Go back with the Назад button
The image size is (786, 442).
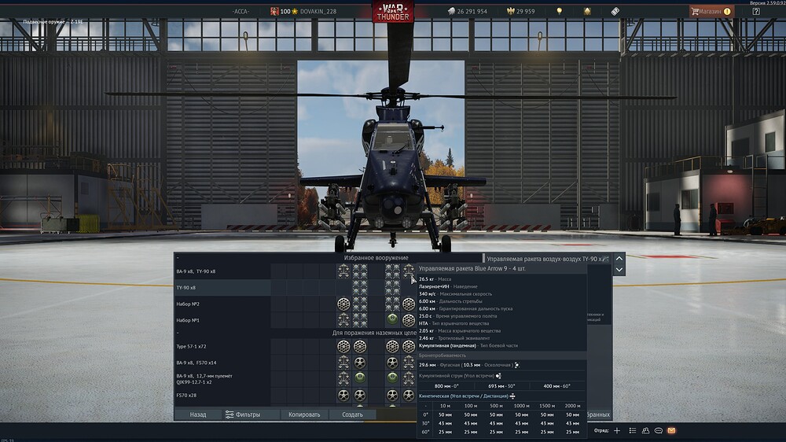click(x=198, y=414)
